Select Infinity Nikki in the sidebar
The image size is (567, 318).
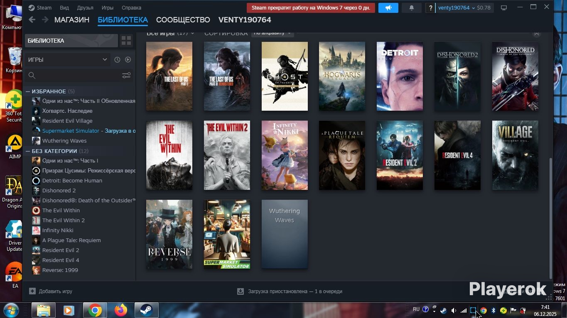pos(58,230)
